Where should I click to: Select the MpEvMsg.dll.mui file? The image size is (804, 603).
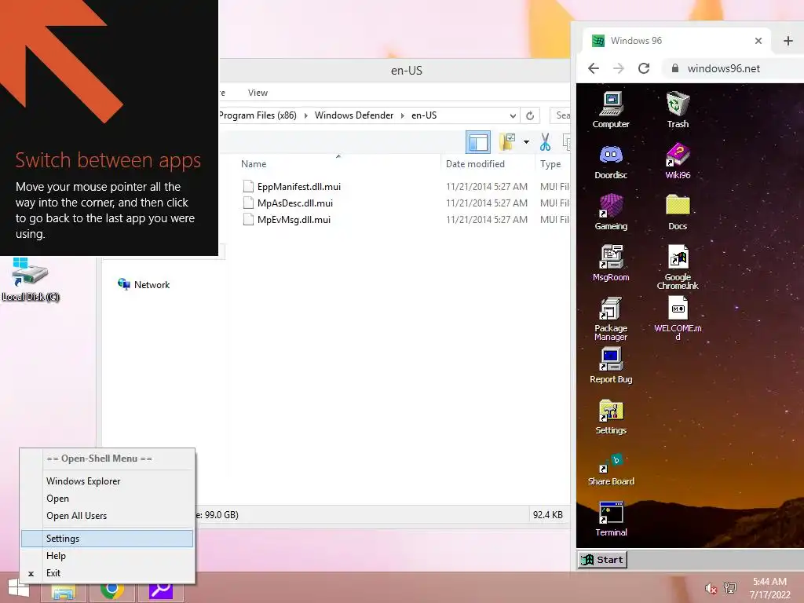pos(287,220)
